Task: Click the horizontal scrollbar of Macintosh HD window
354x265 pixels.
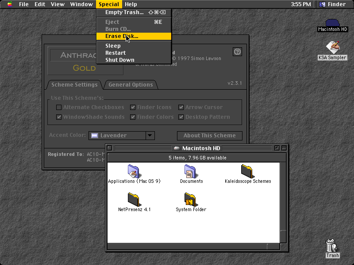Action: click(x=193, y=246)
